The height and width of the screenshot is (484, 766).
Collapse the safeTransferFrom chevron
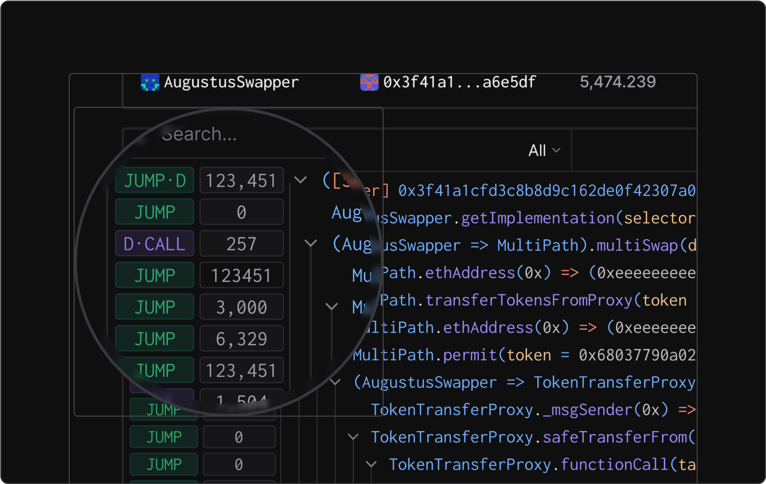pyautogui.click(x=353, y=437)
